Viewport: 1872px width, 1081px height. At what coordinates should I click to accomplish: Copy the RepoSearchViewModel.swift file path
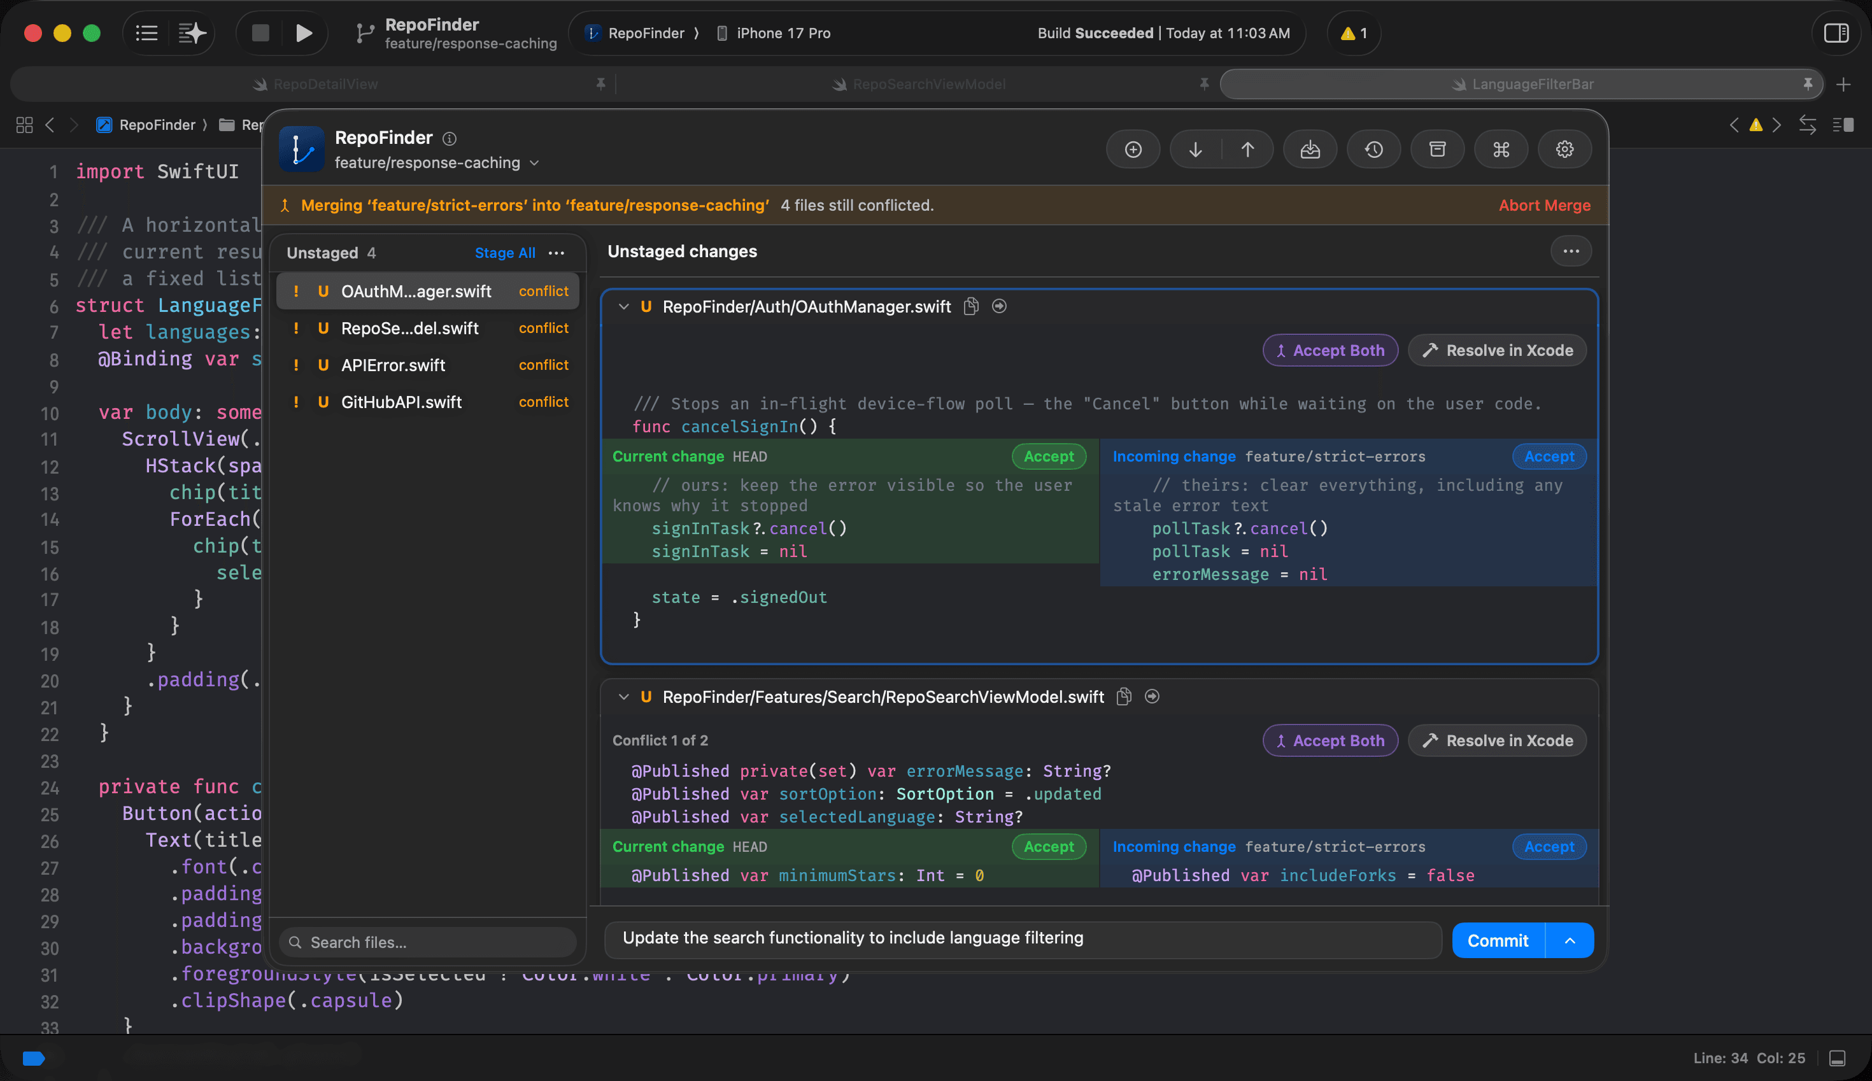pos(1124,696)
